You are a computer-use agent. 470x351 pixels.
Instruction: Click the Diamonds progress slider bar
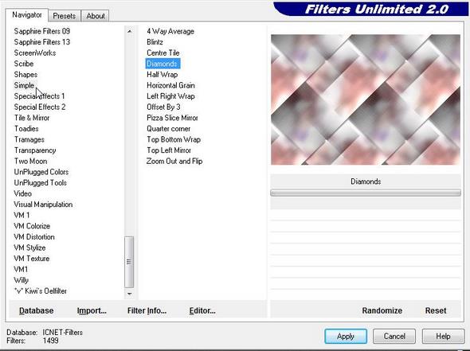(x=366, y=193)
